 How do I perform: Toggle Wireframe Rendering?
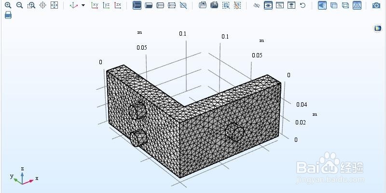(345, 5)
